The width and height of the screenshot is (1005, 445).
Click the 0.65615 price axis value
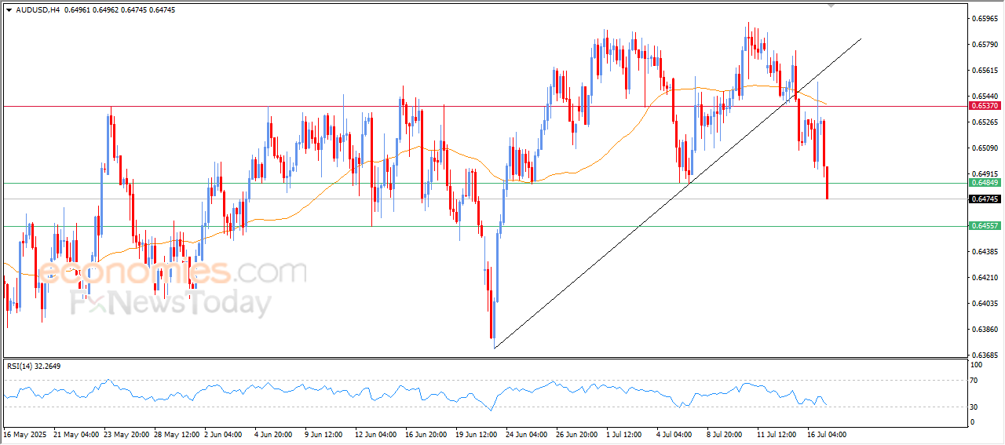pos(985,70)
